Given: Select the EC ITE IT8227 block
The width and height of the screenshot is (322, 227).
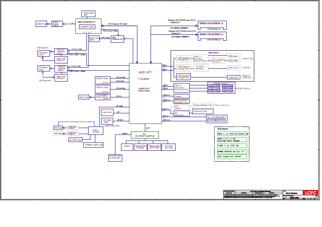Looking at the screenshot, I should pyautogui.click(x=145, y=135).
